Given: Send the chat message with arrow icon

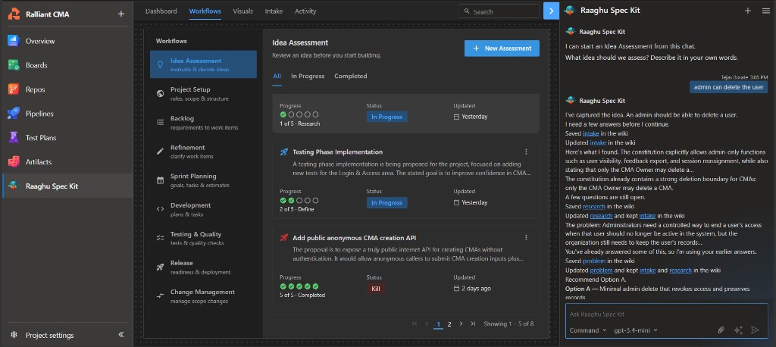Looking at the screenshot, I should tap(755, 330).
